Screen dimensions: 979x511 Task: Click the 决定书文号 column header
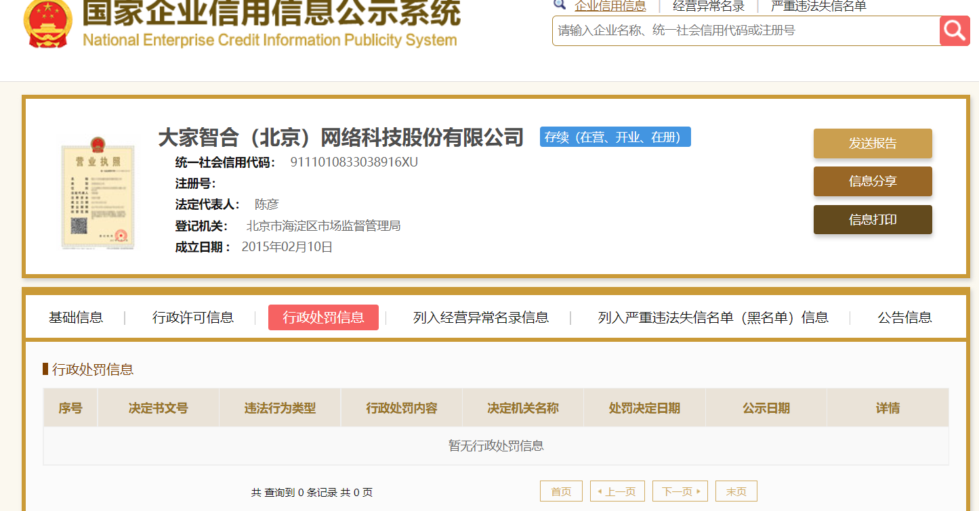pyautogui.click(x=159, y=408)
